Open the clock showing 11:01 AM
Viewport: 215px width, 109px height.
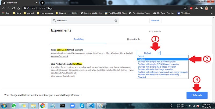tap(206, 106)
